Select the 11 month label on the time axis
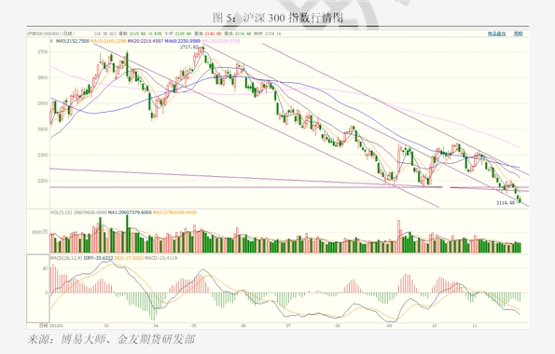Image resolution: width=555 pixels, height=354 pixels. 475,326
